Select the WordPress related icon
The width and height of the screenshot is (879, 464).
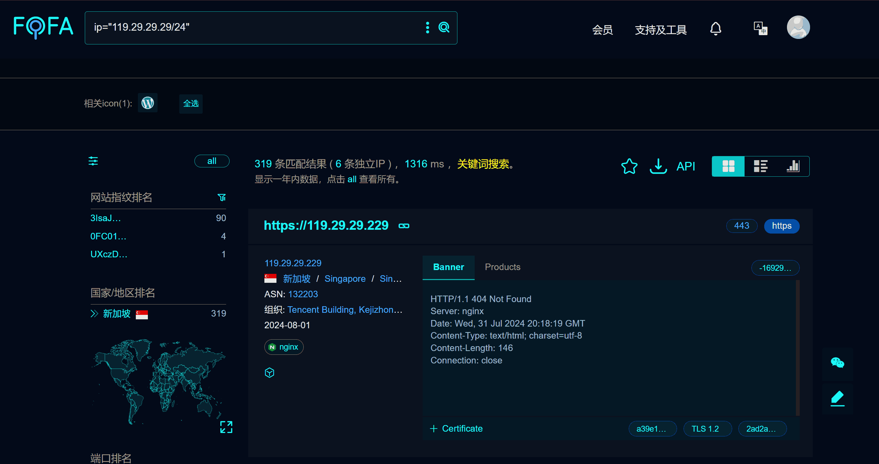click(148, 103)
